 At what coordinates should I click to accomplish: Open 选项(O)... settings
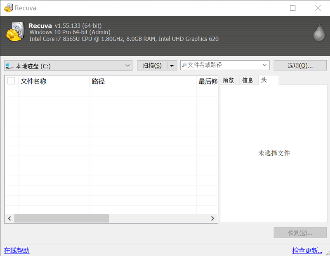pyautogui.click(x=300, y=66)
